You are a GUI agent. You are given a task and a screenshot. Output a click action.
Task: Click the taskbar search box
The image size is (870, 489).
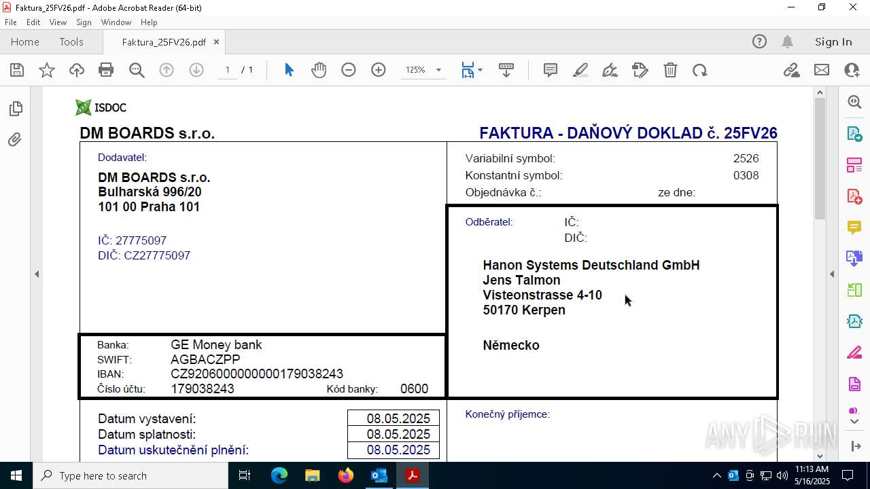click(x=130, y=475)
